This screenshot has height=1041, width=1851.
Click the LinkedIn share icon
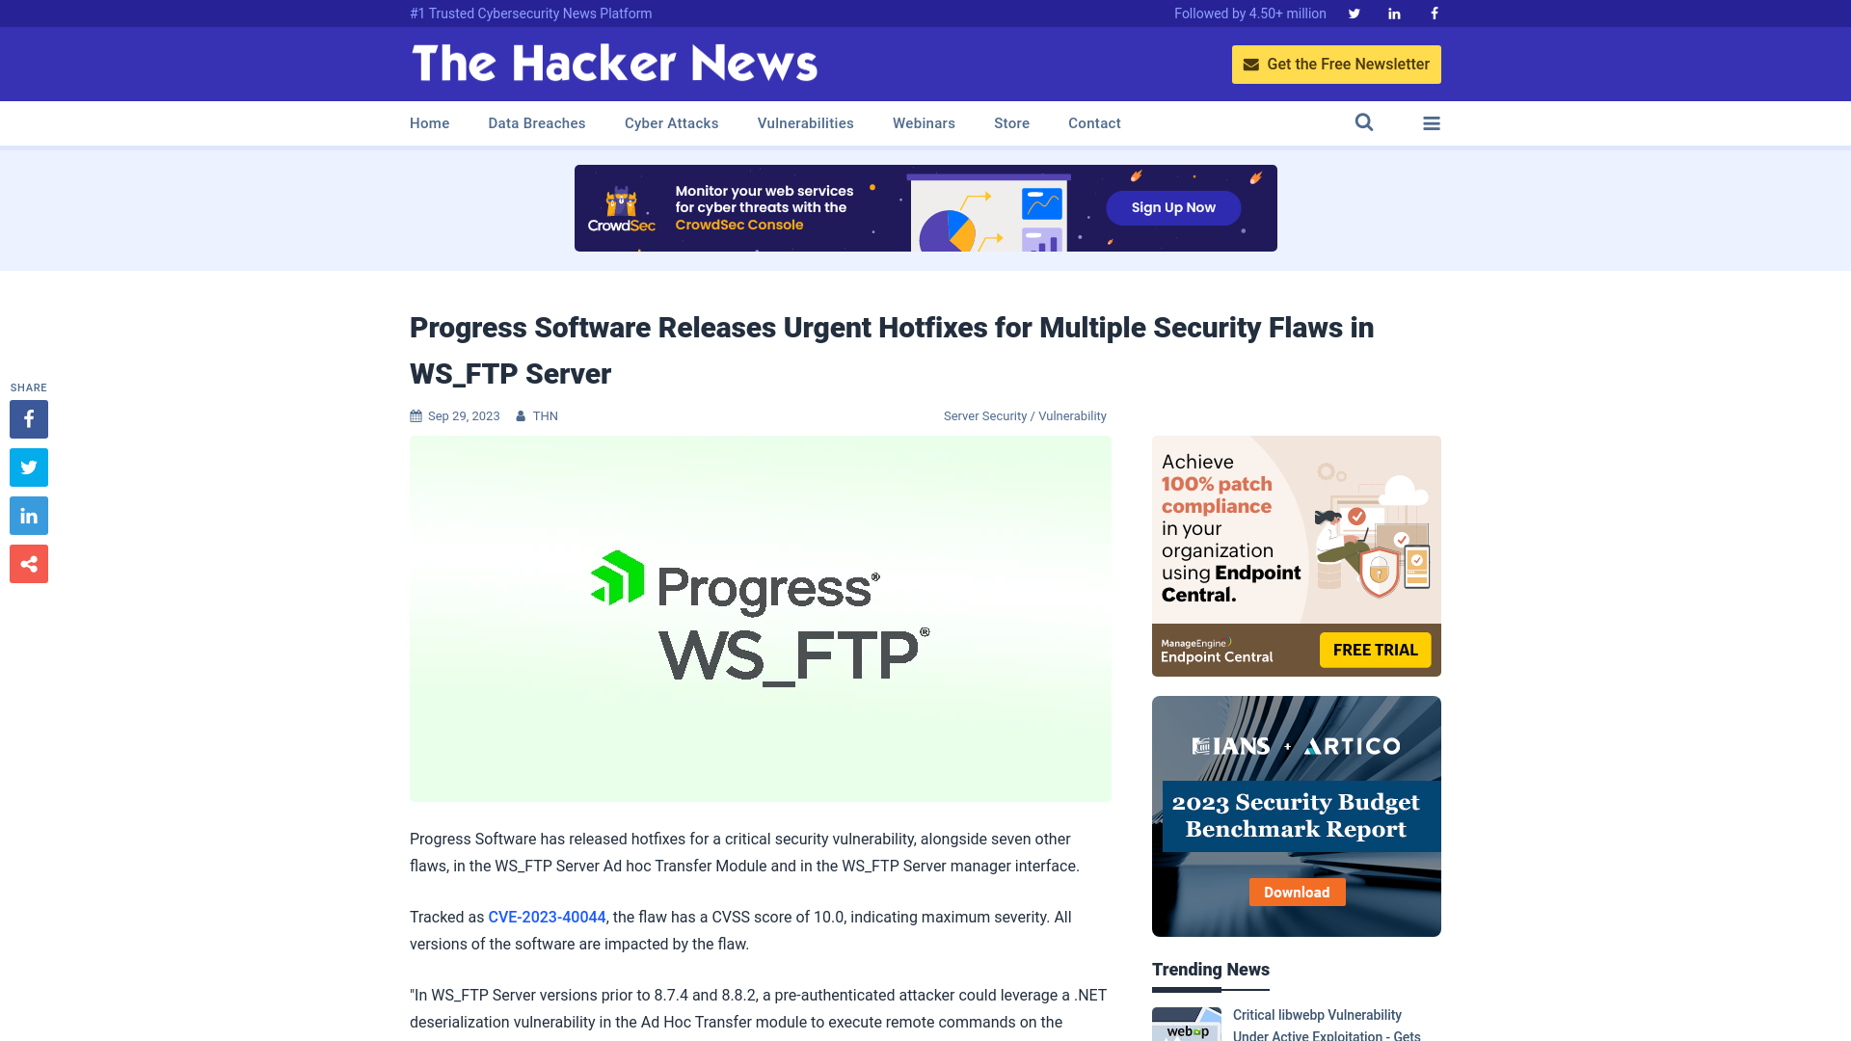pos(28,515)
